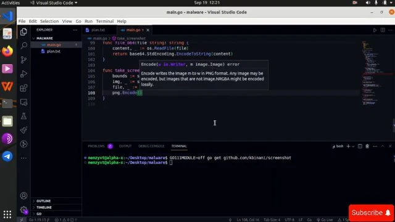This screenshot has width=395, height=222.
Task: Expand the GO section in Explorer
Action: (39, 214)
